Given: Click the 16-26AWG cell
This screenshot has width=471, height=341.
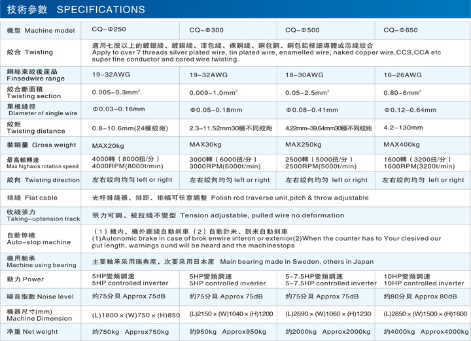Looking at the screenshot, I should [402, 75].
